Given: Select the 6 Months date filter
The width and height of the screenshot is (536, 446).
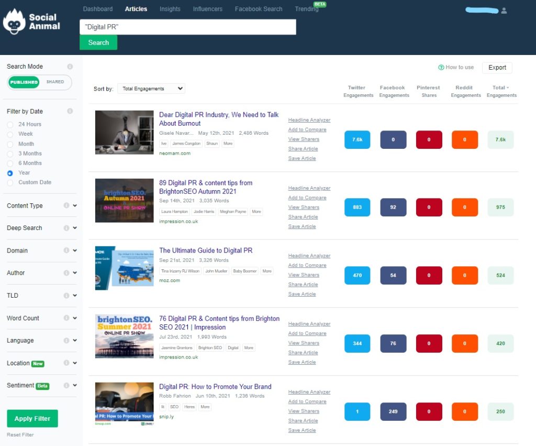Looking at the screenshot, I should coord(10,164).
